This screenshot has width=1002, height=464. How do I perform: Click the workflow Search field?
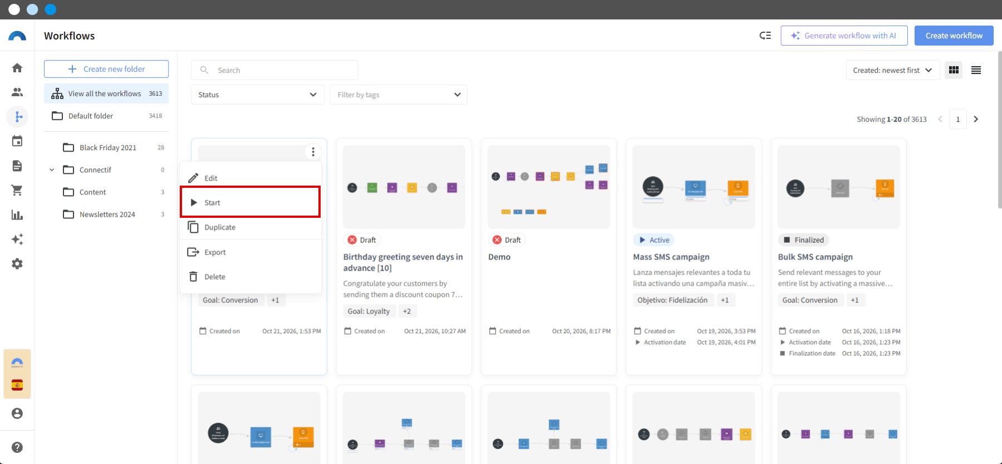pyautogui.click(x=274, y=70)
